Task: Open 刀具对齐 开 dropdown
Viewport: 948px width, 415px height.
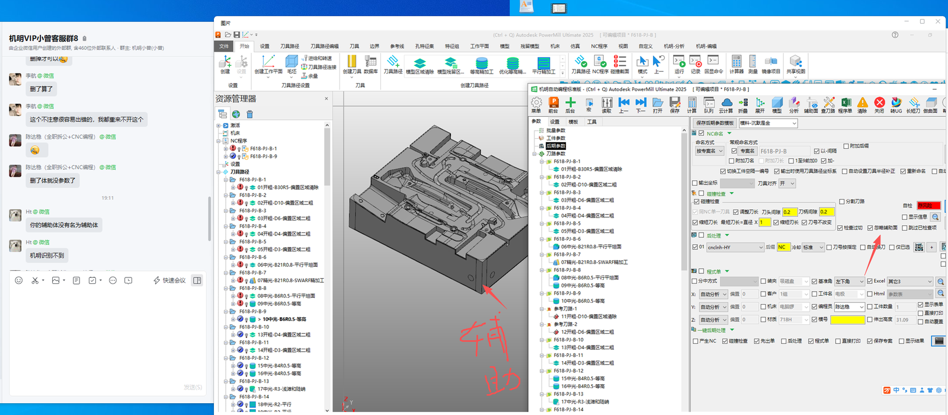Action: (787, 184)
